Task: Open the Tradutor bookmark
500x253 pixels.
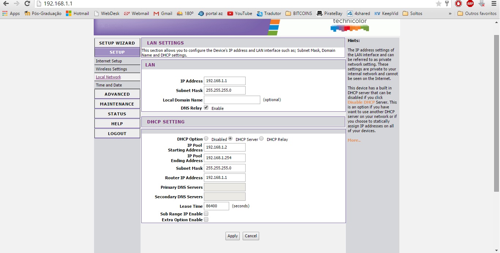Action: (x=269, y=14)
